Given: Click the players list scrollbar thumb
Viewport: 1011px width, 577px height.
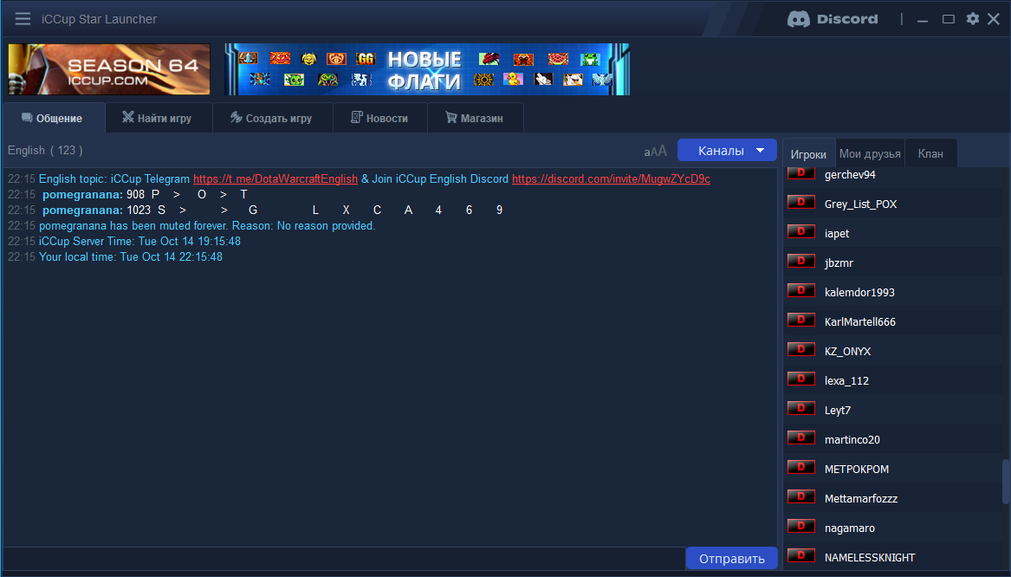Looking at the screenshot, I should click(1007, 481).
